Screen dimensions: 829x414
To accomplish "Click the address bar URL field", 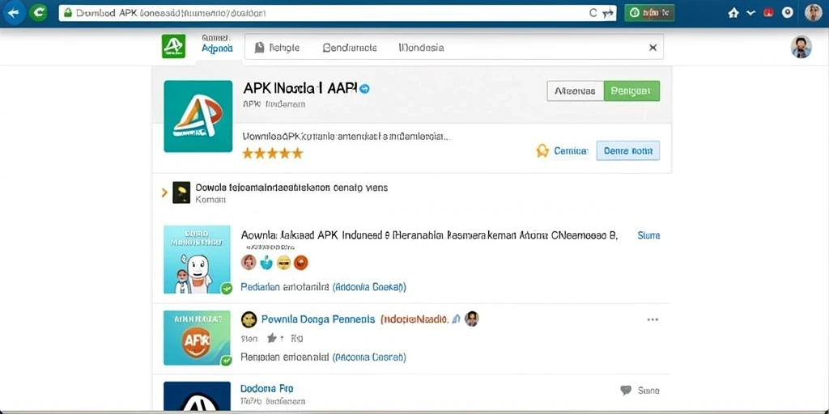I will pyautogui.click(x=338, y=13).
